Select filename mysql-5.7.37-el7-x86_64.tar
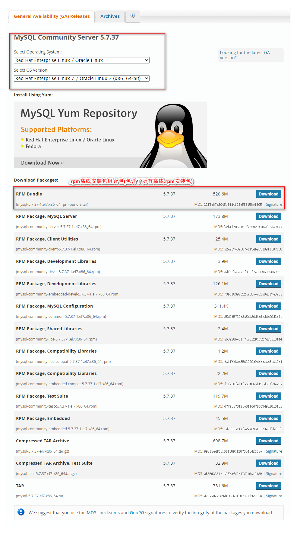 [x=40, y=496]
